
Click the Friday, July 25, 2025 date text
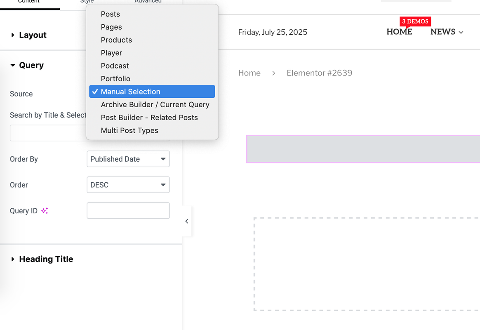(x=273, y=32)
